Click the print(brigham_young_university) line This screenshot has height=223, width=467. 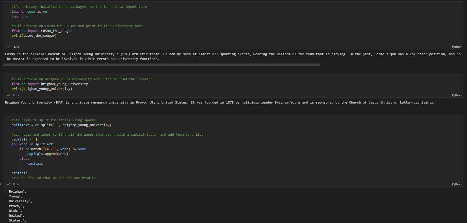coord(42,89)
